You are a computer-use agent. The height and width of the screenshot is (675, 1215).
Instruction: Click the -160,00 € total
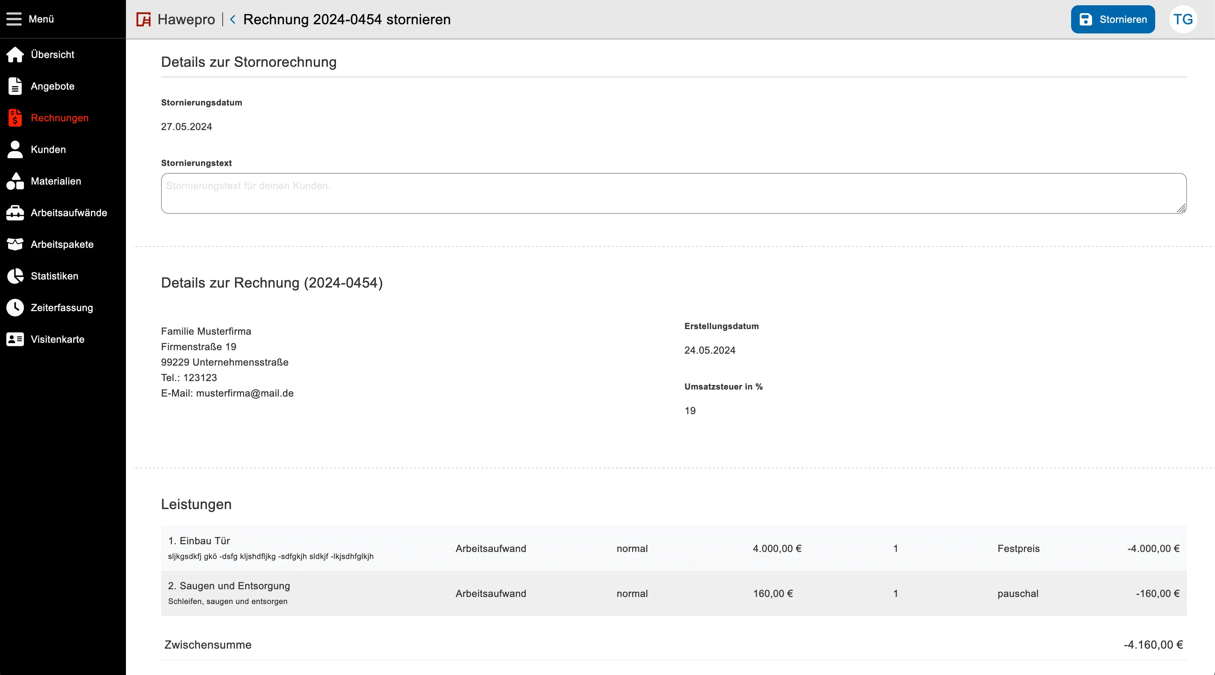click(x=1157, y=593)
